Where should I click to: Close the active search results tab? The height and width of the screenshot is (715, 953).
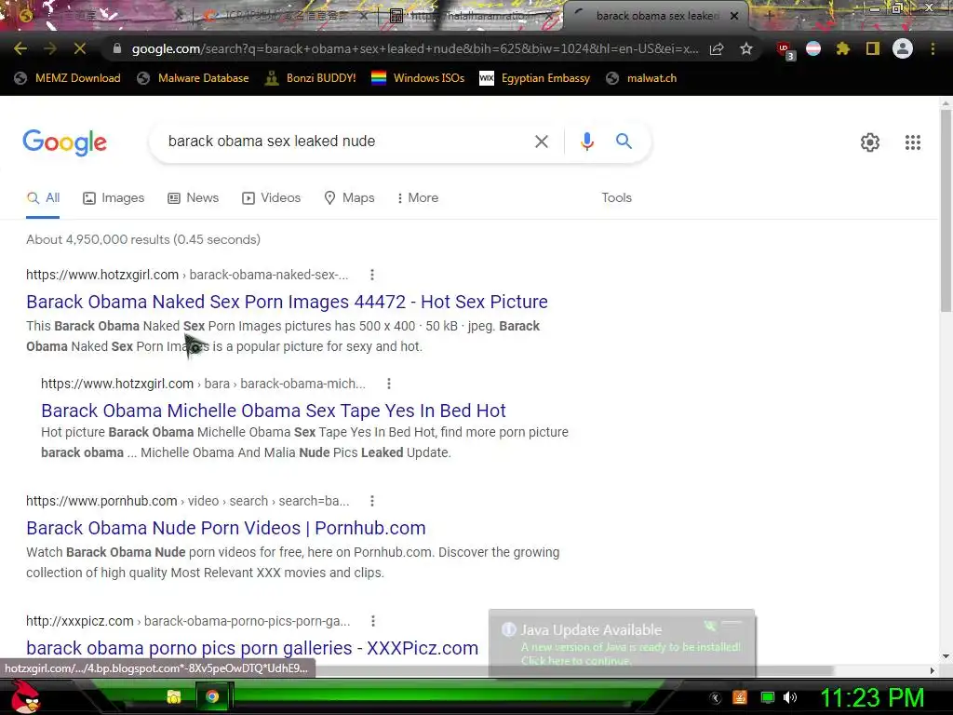pos(734,16)
